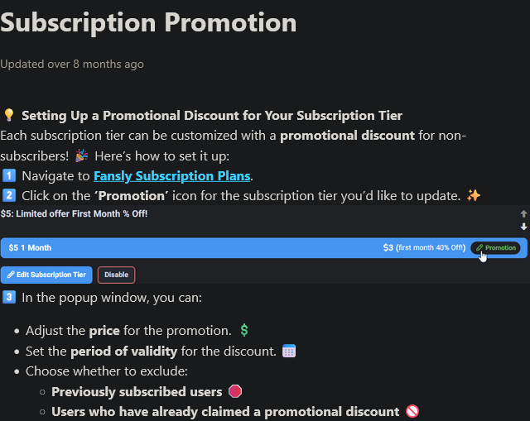Click the Edit Subscription Tier button
The height and width of the screenshot is (421, 530).
click(46, 275)
